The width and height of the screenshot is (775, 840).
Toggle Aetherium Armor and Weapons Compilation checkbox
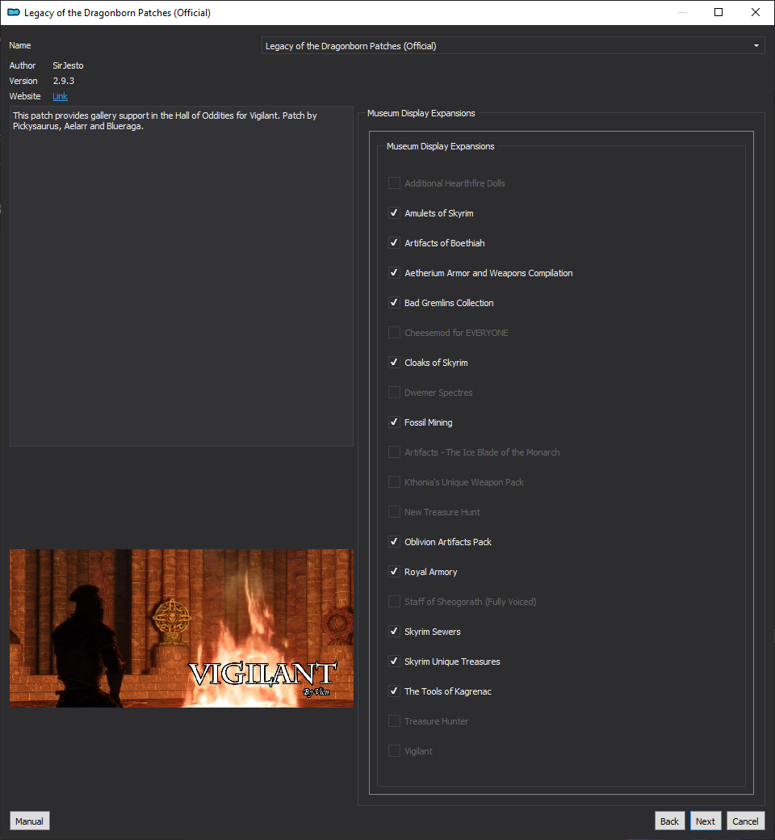pos(394,273)
